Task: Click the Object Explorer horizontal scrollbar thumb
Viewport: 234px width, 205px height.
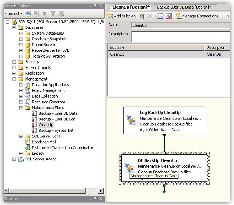Action: [x=47, y=191]
